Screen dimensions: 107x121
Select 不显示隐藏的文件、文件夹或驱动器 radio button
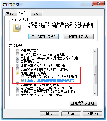click(22, 77)
